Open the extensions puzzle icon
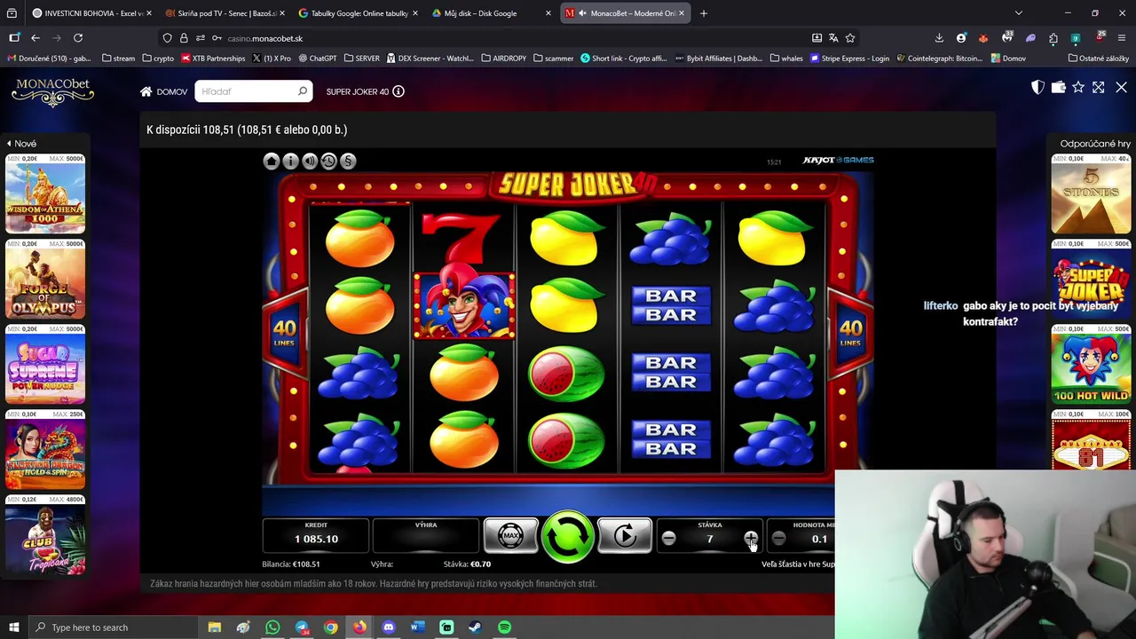Viewport: 1136px width, 639px height. (x=1053, y=38)
